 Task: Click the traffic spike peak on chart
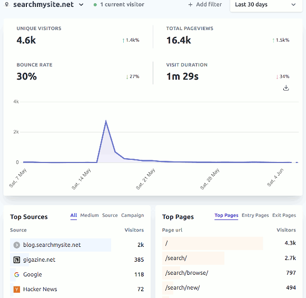click(106, 121)
